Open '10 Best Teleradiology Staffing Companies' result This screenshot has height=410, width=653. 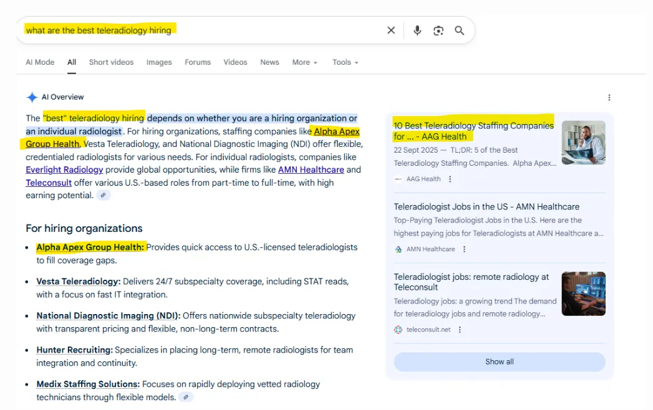coord(473,131)
